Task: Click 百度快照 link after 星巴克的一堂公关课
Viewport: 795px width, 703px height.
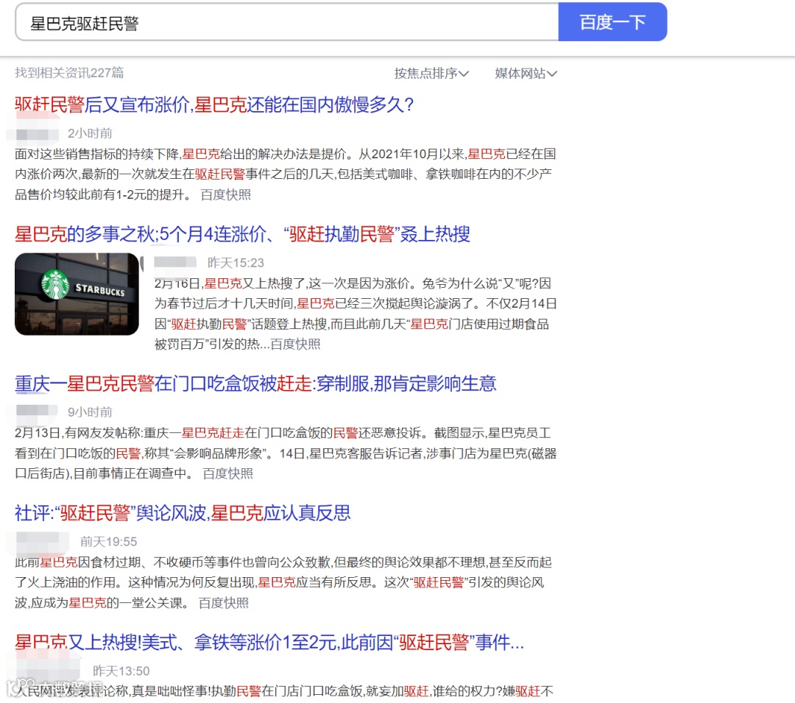Action: point(224,603)
